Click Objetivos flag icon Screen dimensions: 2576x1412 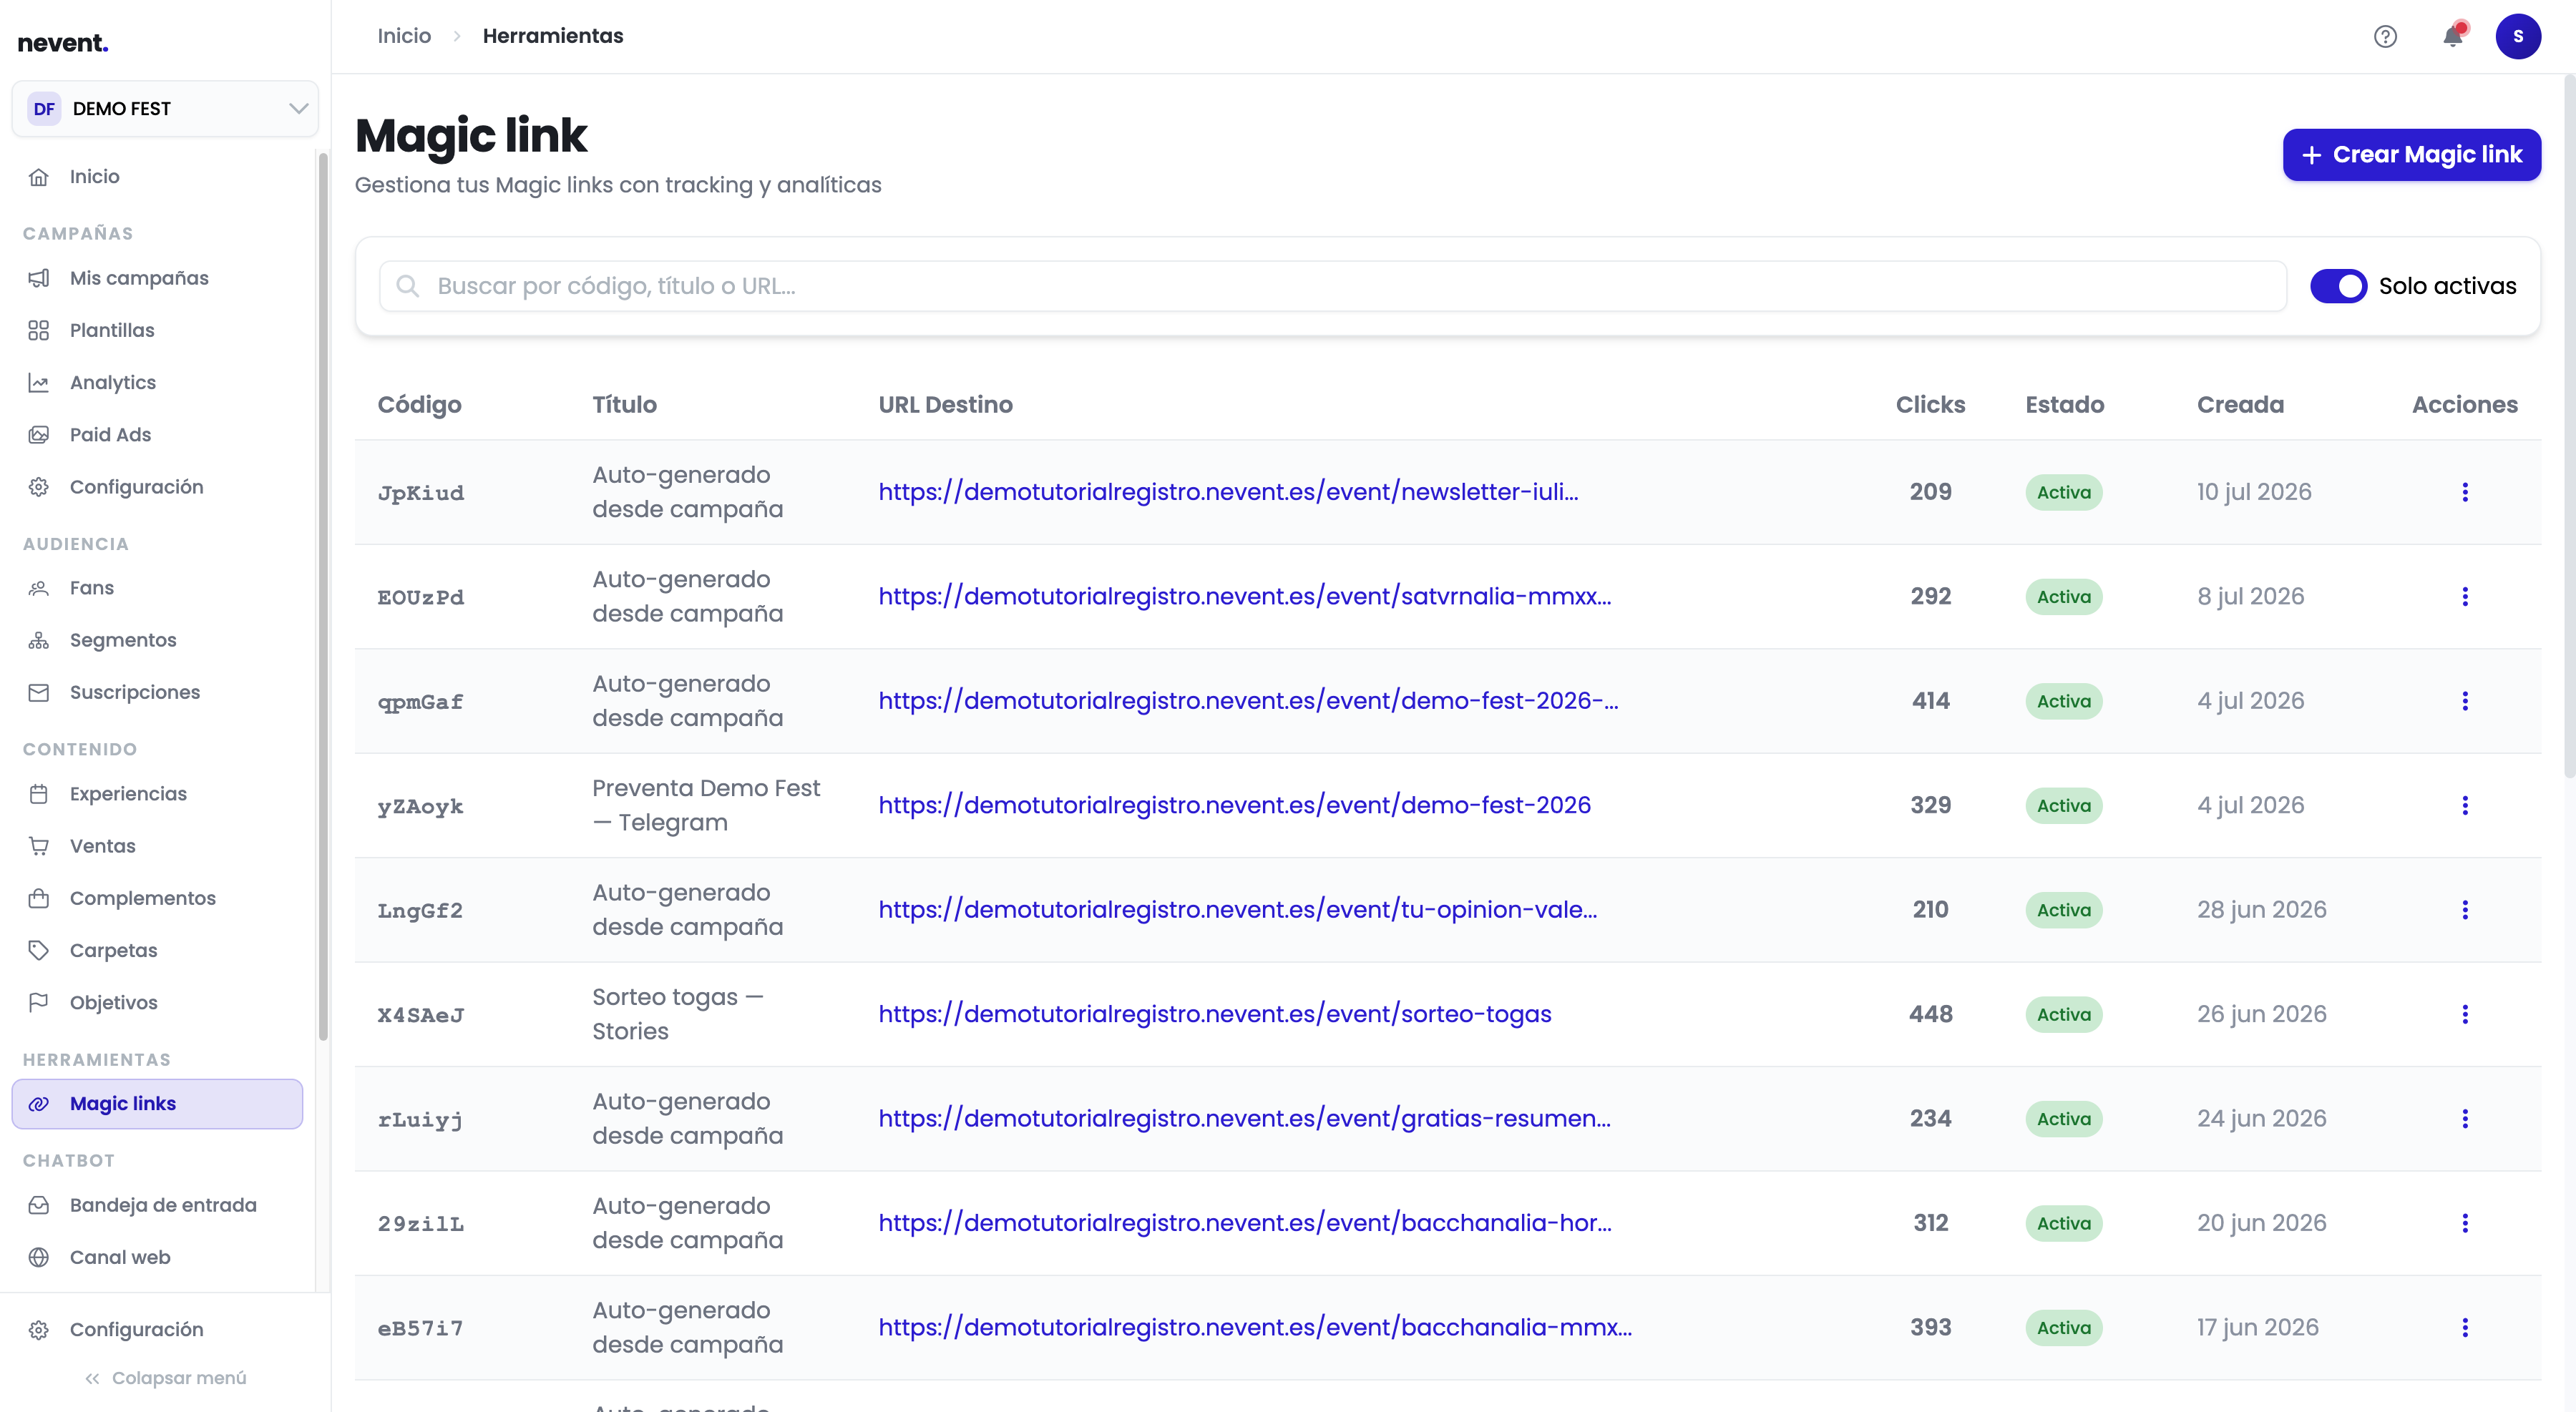[x=39, y=1002]
